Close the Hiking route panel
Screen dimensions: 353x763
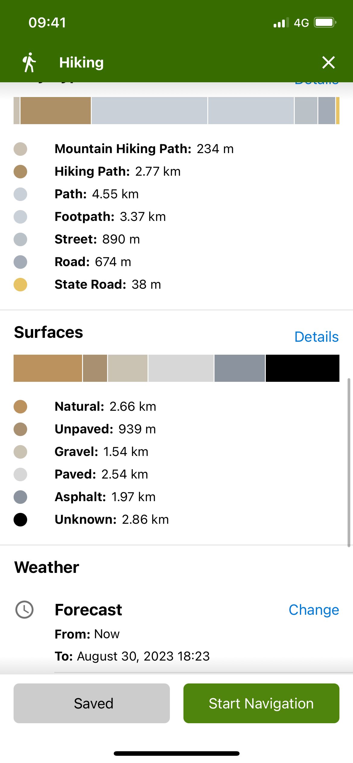click(328, 62)
